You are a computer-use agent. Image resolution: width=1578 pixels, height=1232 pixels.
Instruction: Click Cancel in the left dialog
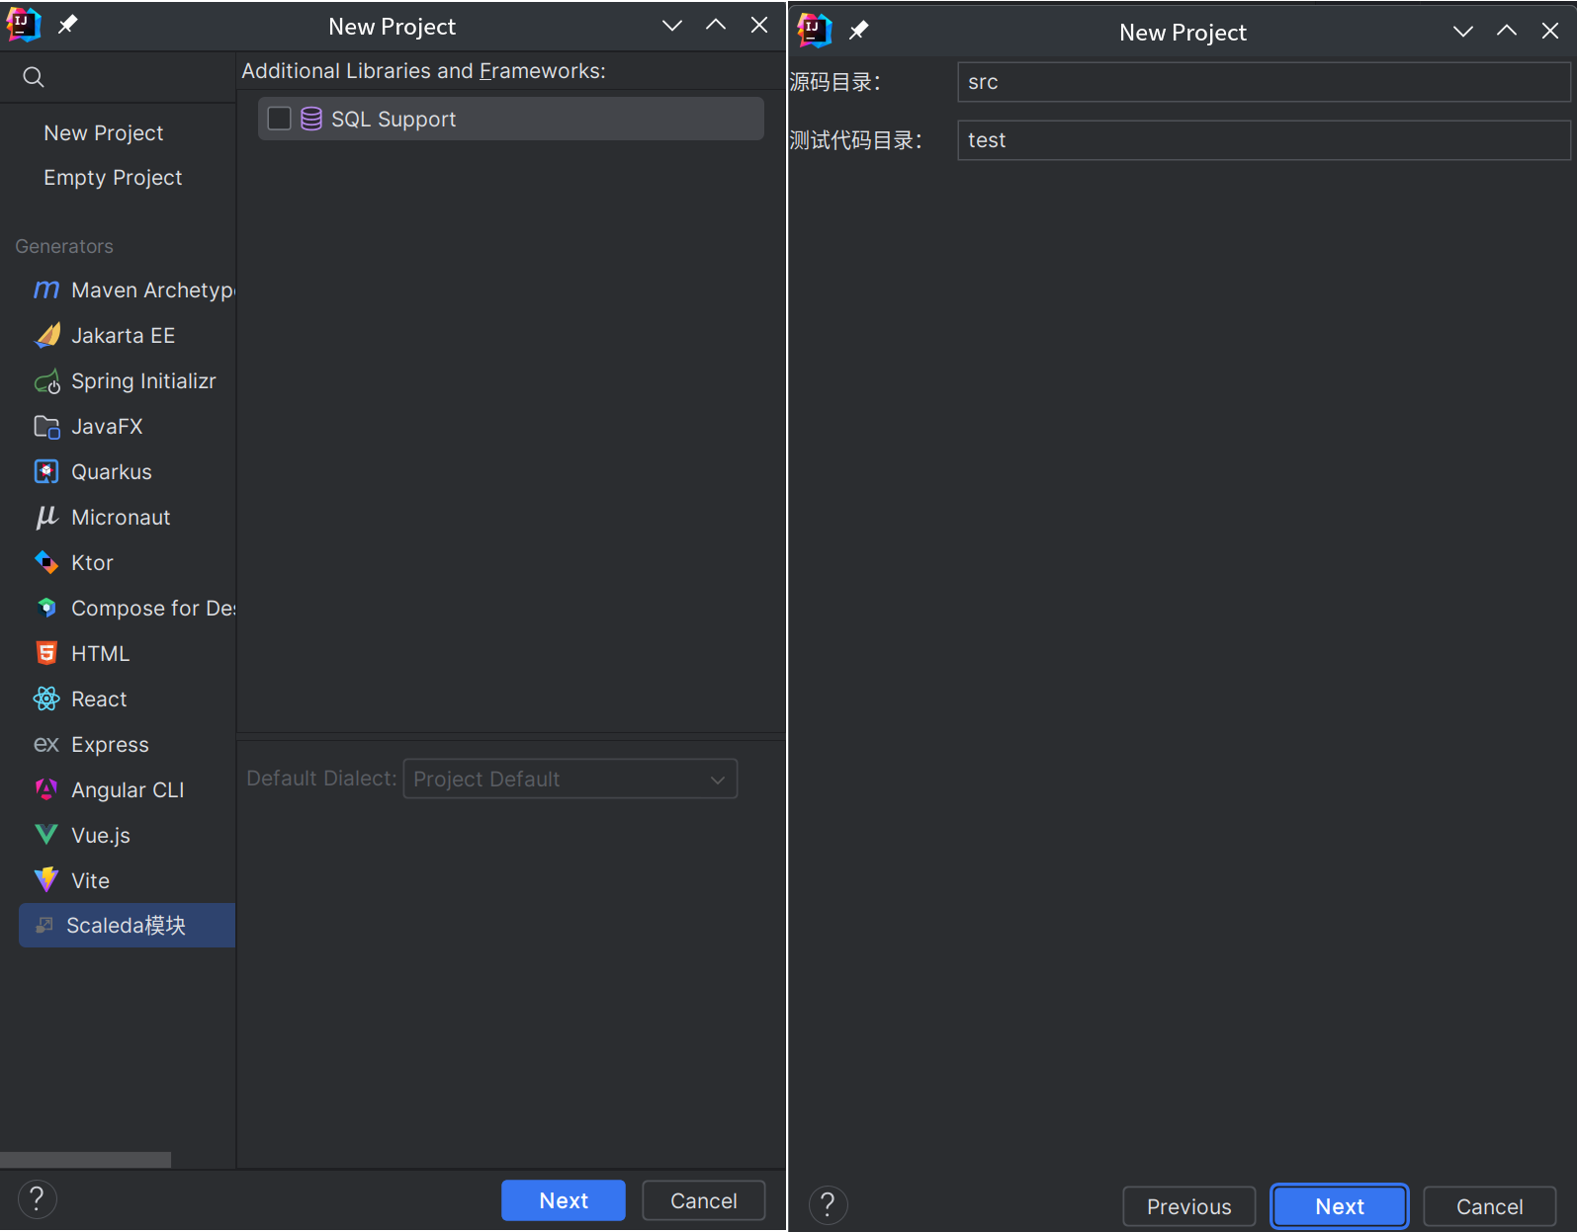[704, 1200]
